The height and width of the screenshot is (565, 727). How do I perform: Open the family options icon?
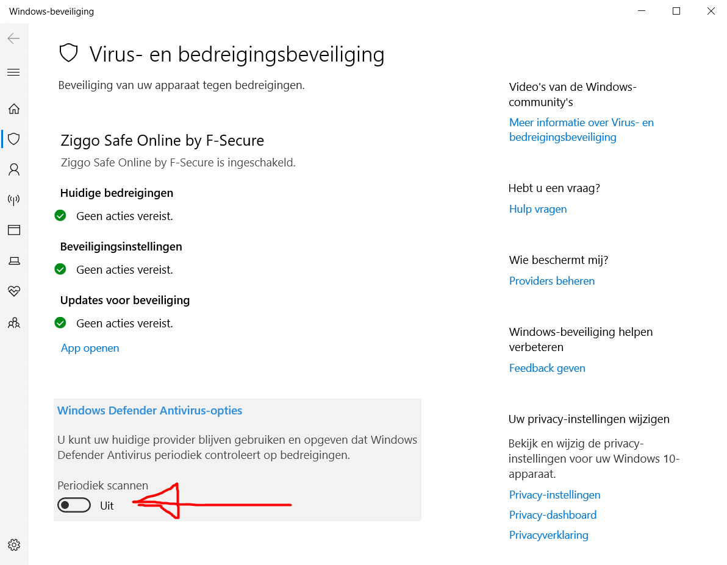click(14, 322)
